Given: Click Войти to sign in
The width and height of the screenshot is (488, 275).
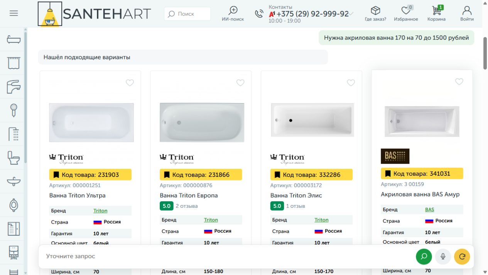Looking at the screenshot, I should coord(467,14).
